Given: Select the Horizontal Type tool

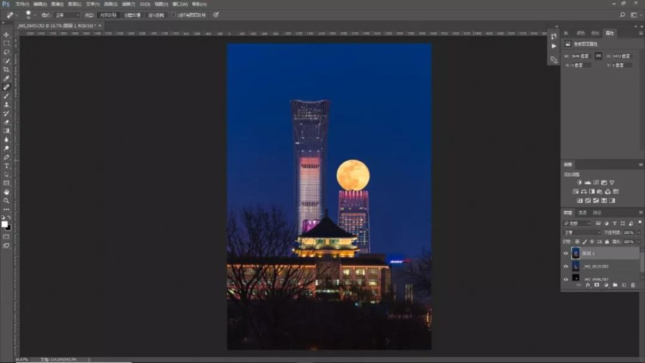Looking at the screenshot, I should (x=6, y=166).
